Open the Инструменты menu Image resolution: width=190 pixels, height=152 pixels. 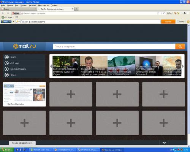43,5
